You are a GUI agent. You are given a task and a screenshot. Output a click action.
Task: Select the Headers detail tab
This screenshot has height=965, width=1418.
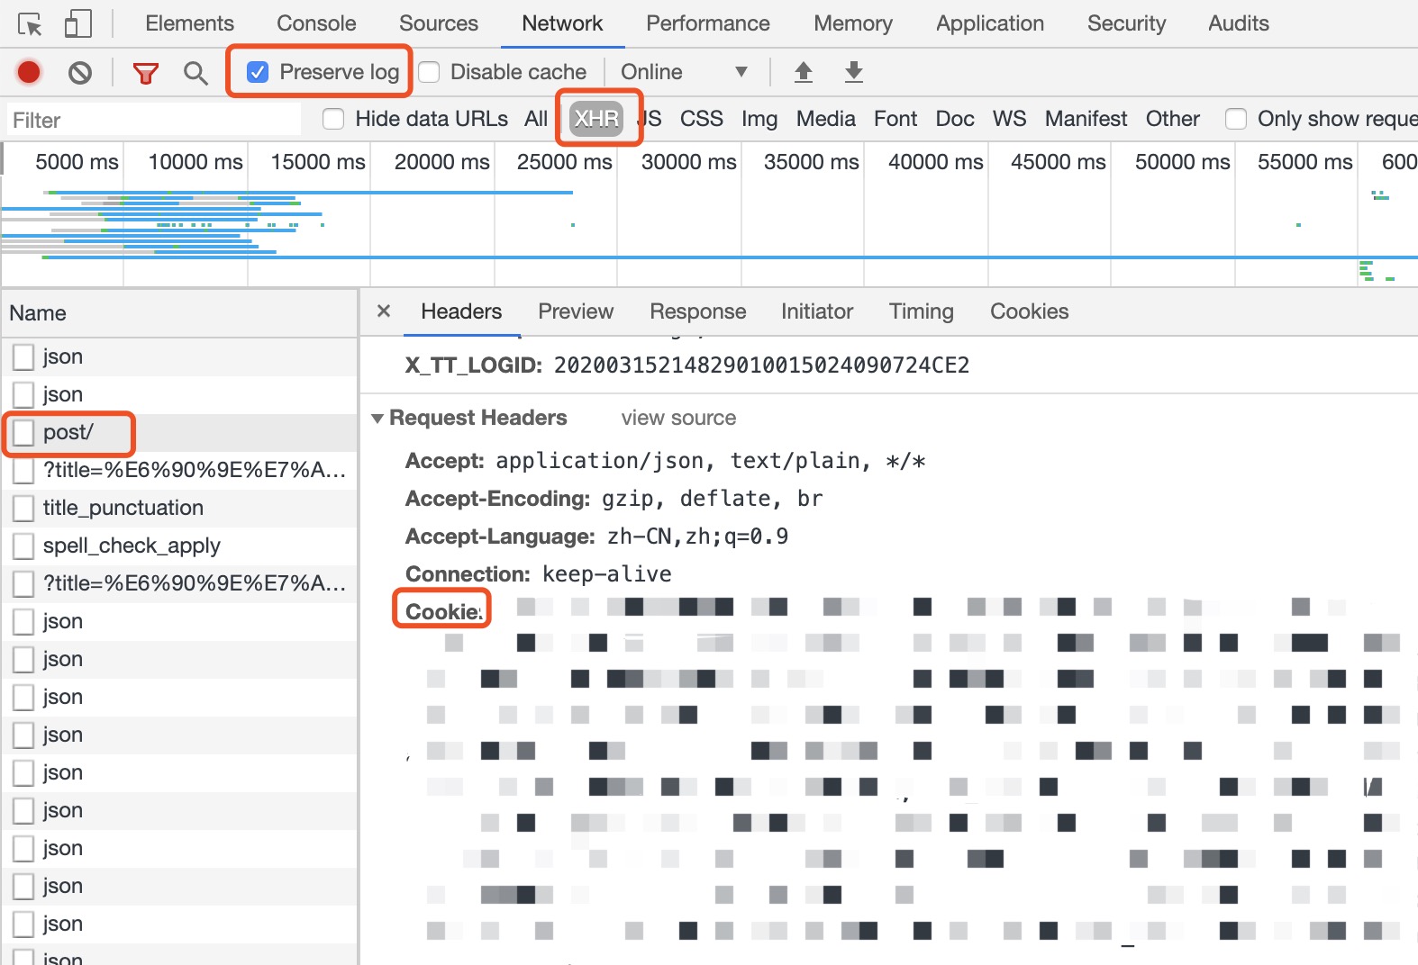[x=461, y=311]
